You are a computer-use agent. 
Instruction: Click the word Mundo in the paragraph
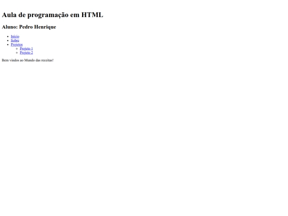[29, 60]
